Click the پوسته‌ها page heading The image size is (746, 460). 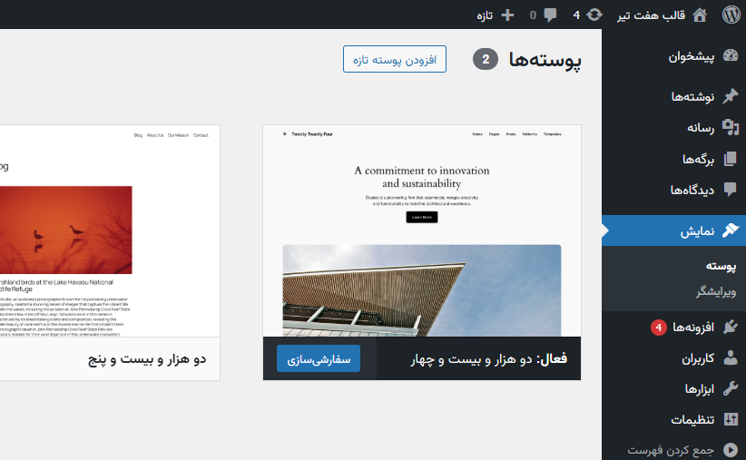pos(545,60)
